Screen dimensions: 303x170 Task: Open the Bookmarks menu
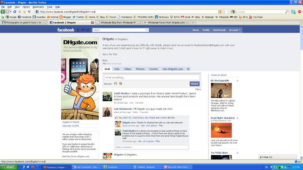38,7
